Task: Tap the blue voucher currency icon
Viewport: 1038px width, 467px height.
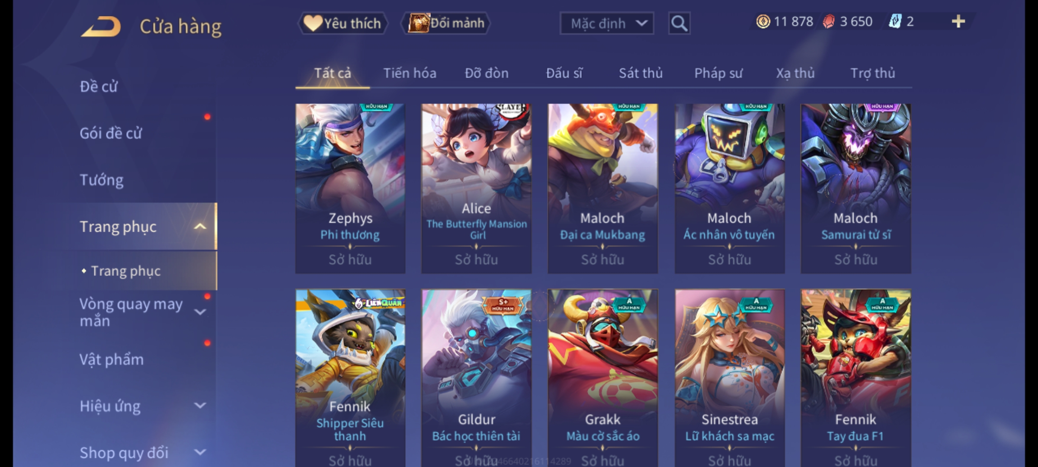Action: [x=895, y=22]
